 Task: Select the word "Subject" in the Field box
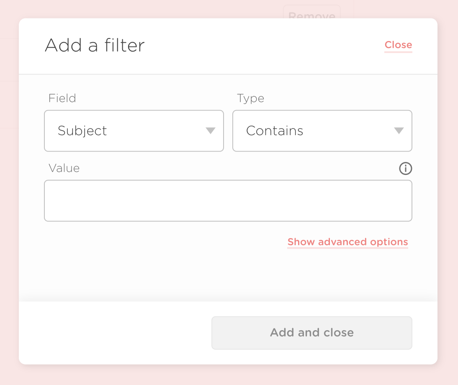coord(82,131)
